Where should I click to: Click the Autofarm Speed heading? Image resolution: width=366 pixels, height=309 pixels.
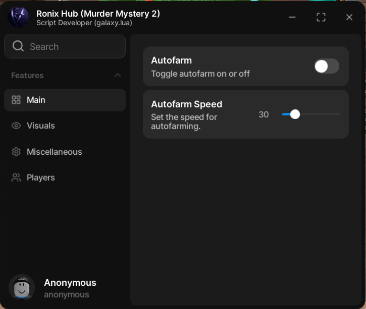pos(186,104)
